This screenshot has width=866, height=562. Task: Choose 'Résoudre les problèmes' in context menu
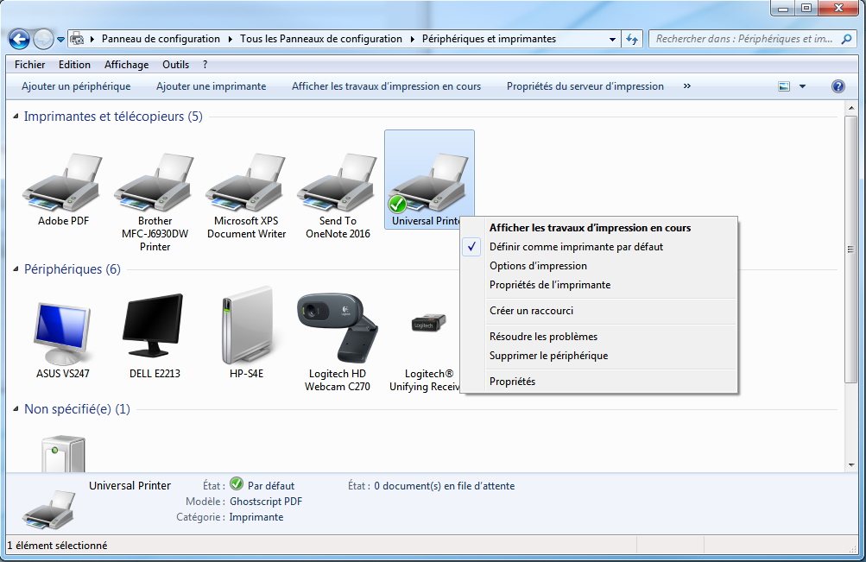pyautogui.click(x=543, y=337)
